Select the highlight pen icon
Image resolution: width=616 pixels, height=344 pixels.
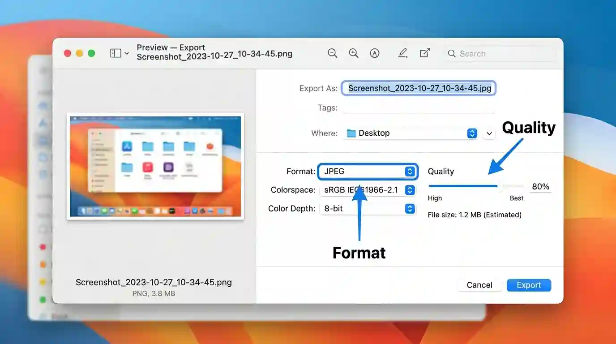coord(402,53)
